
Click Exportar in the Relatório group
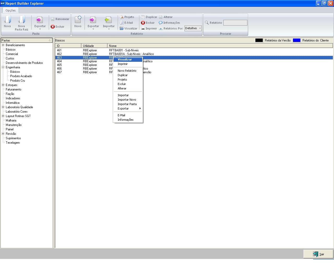[93, 23]
